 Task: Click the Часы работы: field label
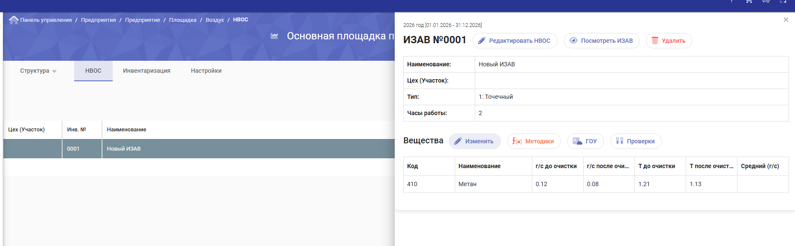pos(427,113)
